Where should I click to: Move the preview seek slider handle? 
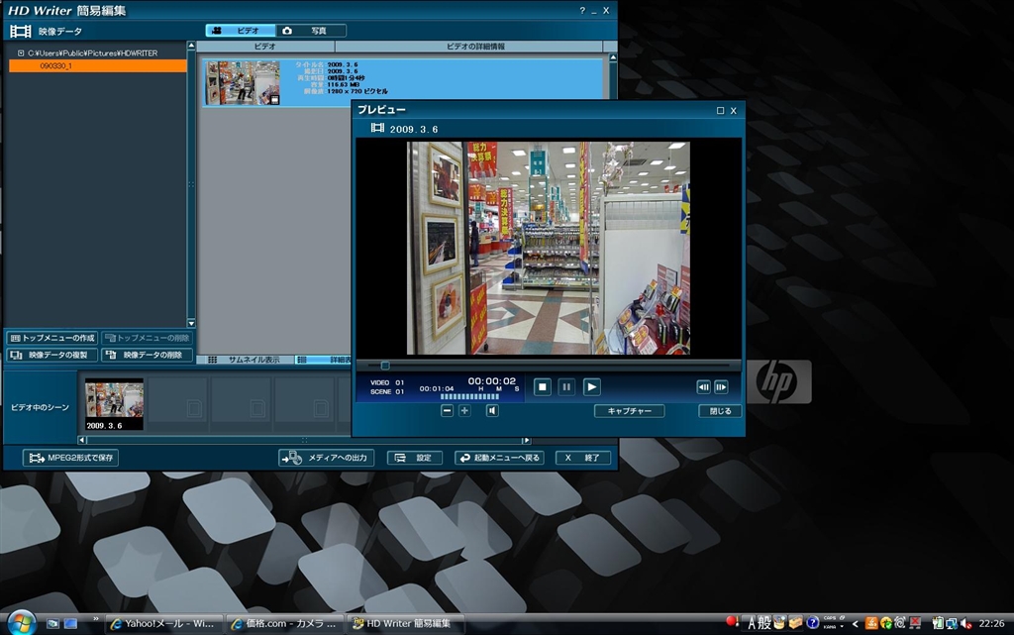[385, 366]
